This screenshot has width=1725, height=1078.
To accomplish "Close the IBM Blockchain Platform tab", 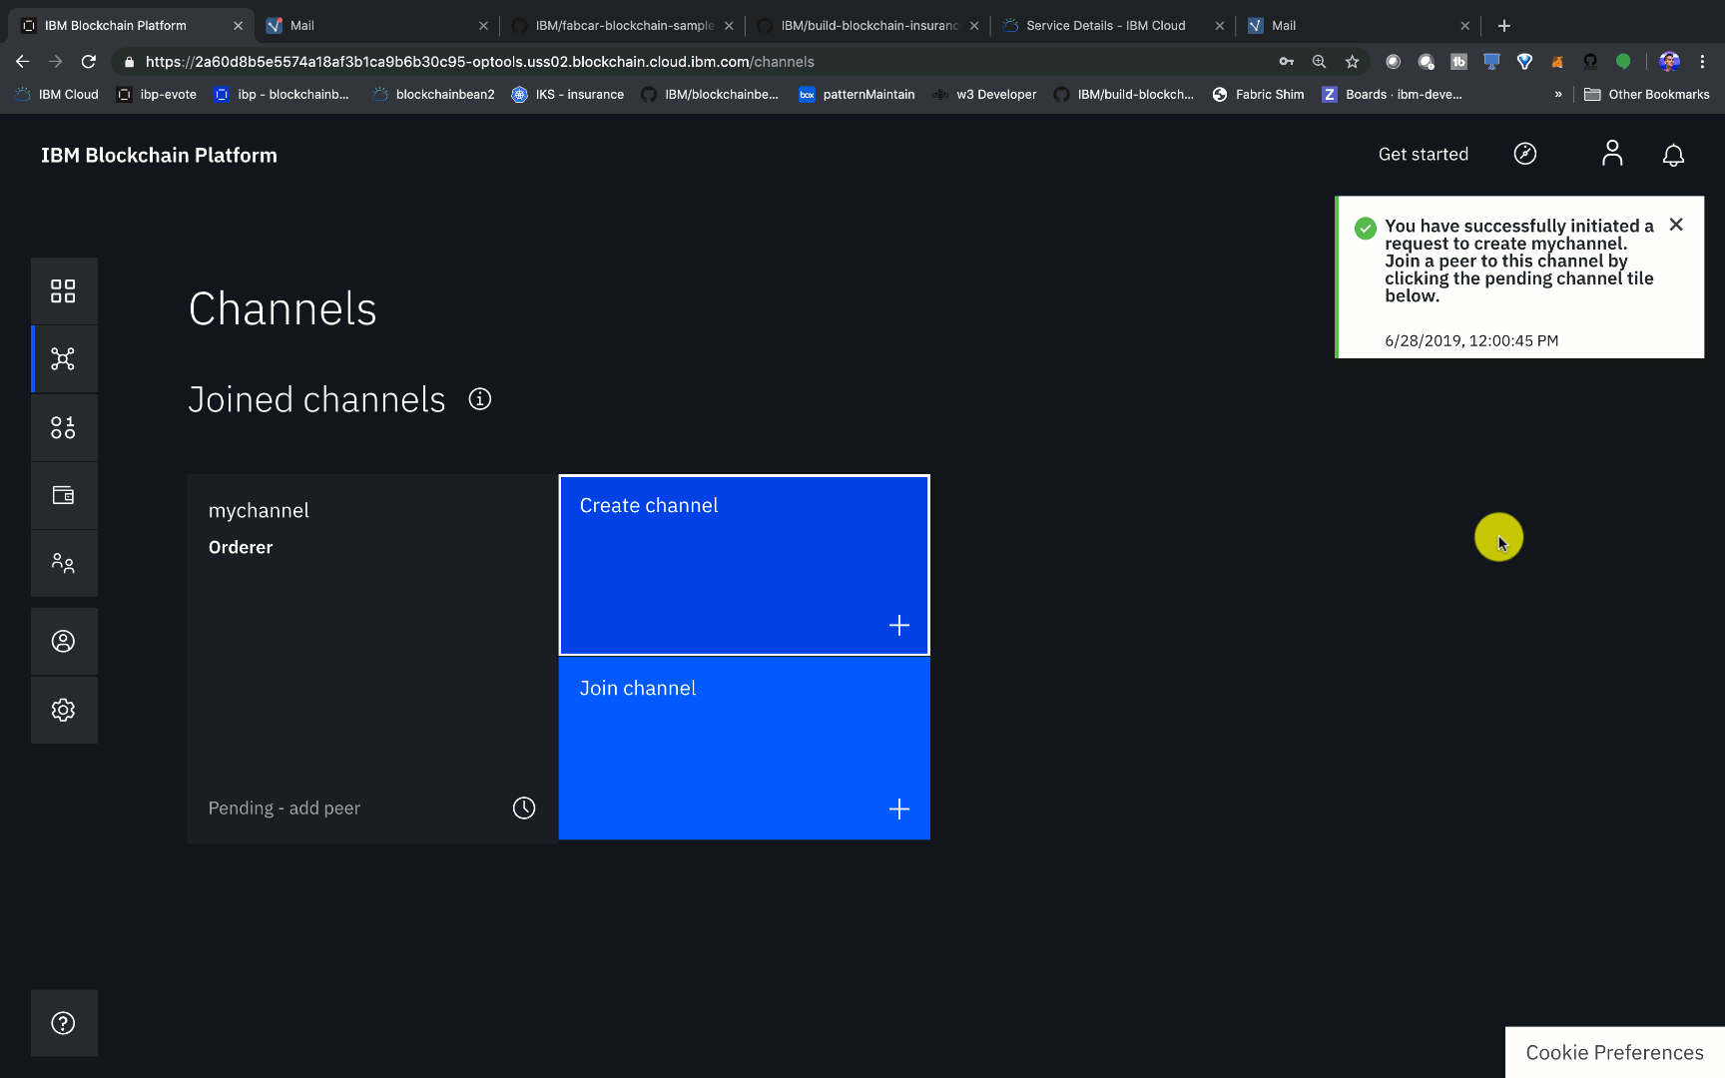I will [x=238, y=26].
